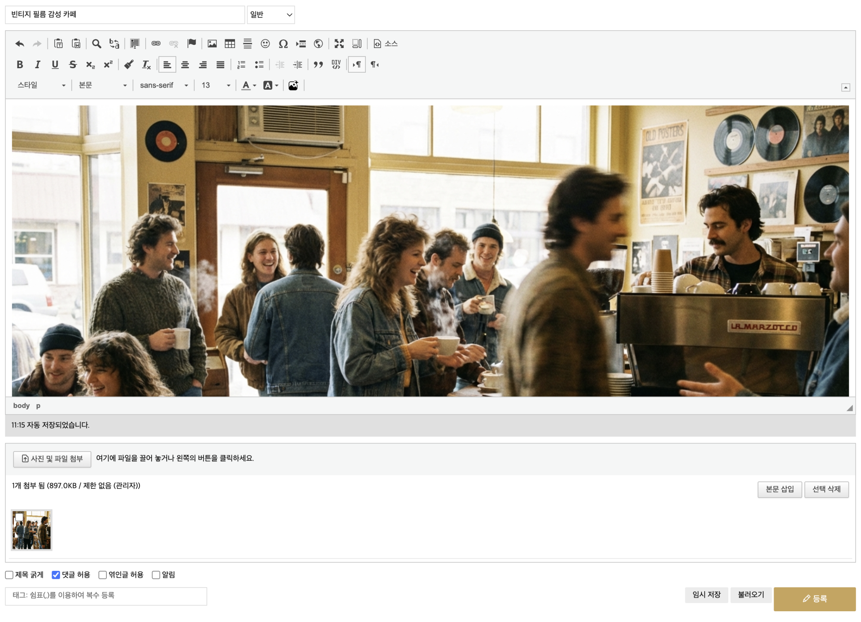
Task: Enable the 제목 굵게 checkbox
Action: click(x=9, y=575)
